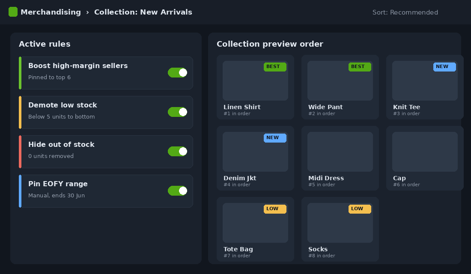471x274 pixels.
Task: Select the Pin EOFY range rule title
Action: click(58, 184)
